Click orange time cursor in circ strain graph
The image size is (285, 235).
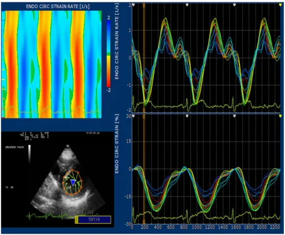144,169
